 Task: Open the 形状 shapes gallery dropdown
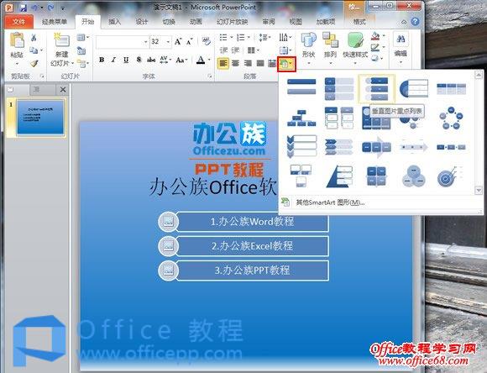pos(309,49)
